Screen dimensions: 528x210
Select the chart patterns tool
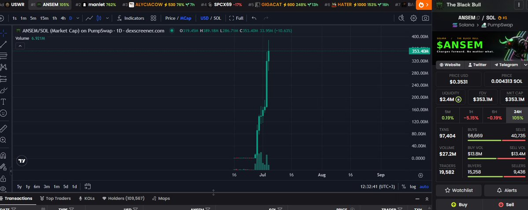click(x=4, y=67)
